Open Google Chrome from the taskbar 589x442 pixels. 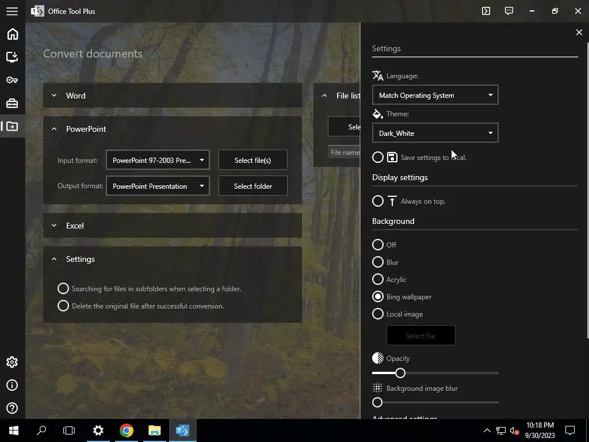point(127,430)
